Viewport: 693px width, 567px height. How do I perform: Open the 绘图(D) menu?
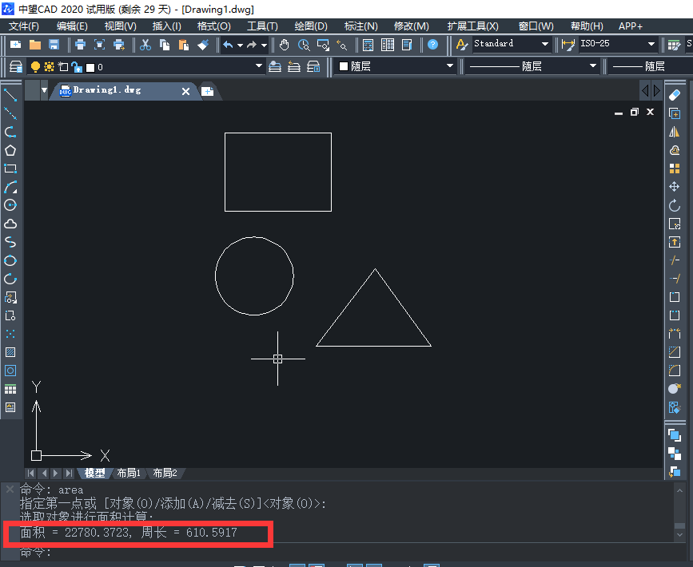310,26
